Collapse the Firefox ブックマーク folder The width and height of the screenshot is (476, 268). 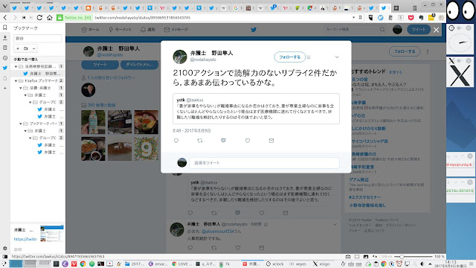tap(16, 81)
